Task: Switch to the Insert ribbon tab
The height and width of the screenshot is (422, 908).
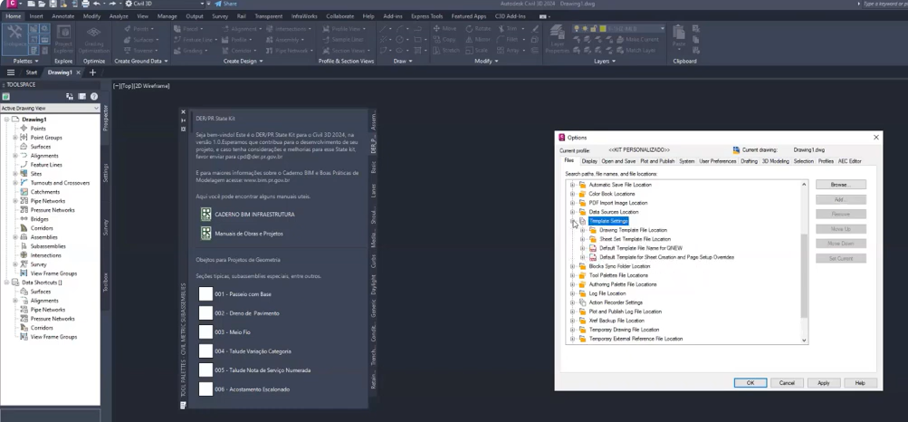Action: pos(36,16)
